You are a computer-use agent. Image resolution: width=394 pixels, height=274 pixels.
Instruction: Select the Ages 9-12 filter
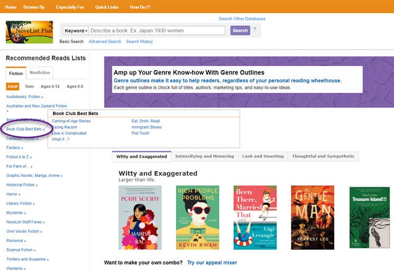pos(50,86)
